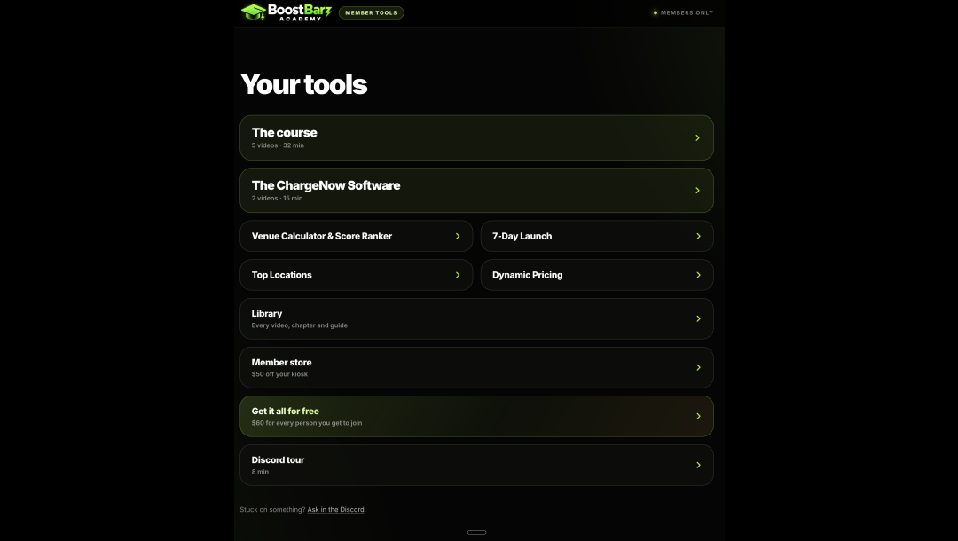Click the BoostBarz Academy graduation cap logo
Screen dimensions: 958x541
253,12
